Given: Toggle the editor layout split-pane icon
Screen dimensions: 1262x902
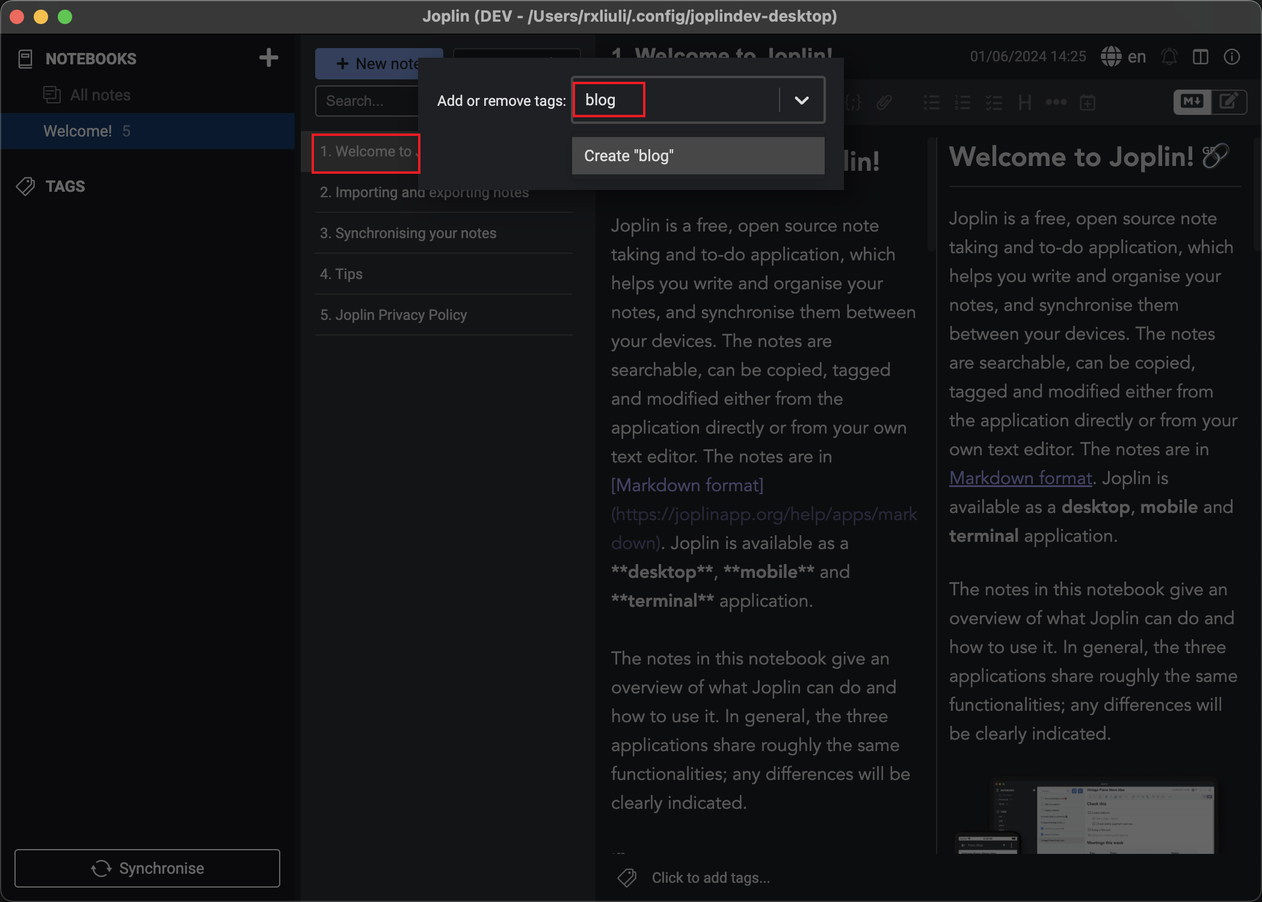Looking at the screenshot, I should pos(1200,57).
